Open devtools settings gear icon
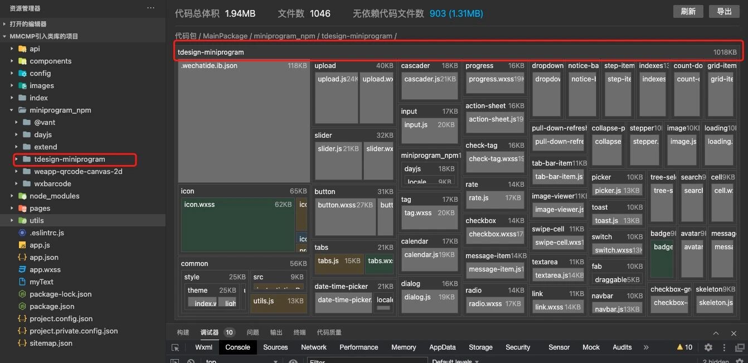The image size is (748, 363). (708, 347)
